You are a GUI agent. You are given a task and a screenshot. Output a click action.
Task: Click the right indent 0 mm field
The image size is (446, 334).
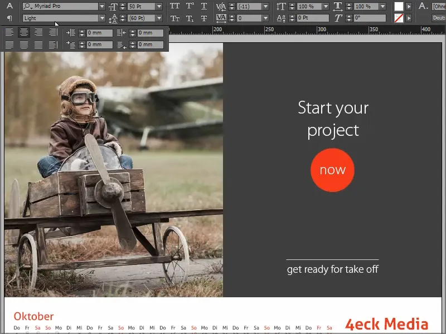click(x=151, y=33)
